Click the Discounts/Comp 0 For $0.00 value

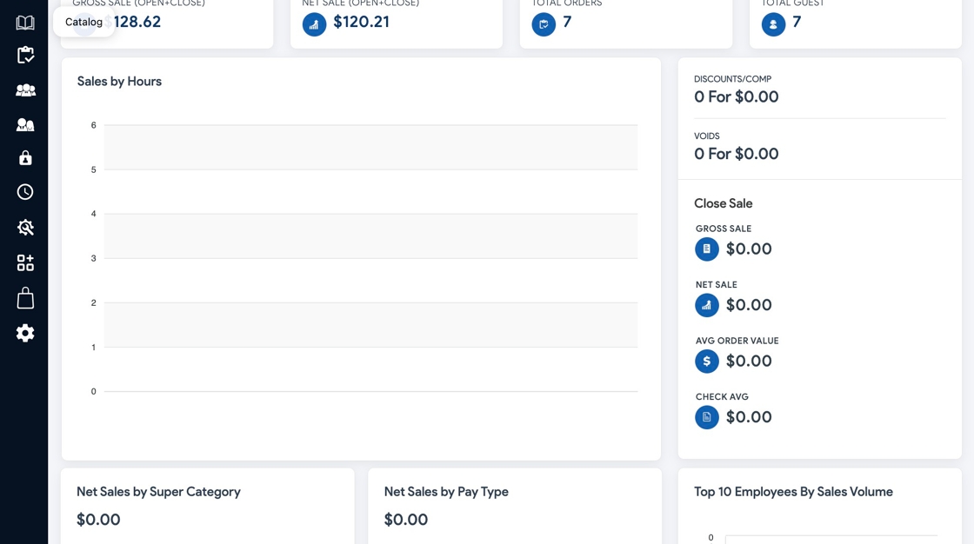tap(736, 97)
